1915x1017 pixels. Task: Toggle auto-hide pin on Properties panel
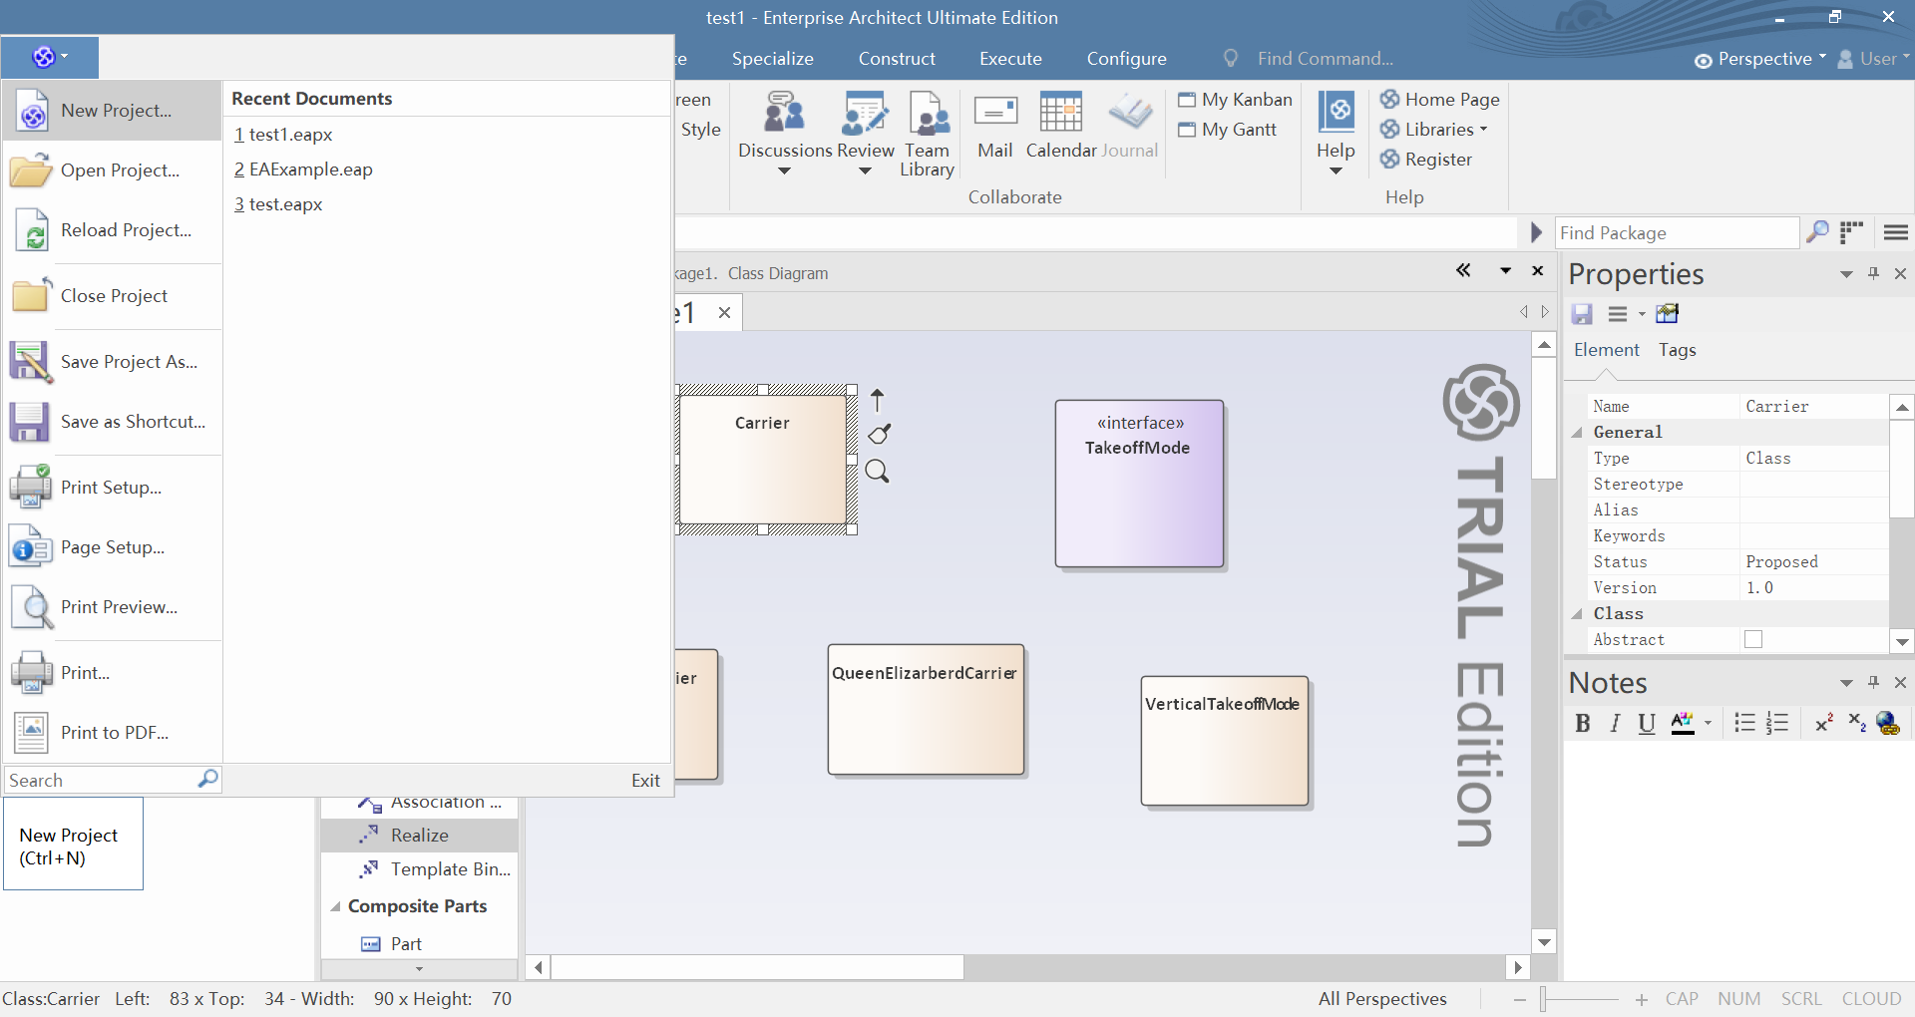(1873, 273)
